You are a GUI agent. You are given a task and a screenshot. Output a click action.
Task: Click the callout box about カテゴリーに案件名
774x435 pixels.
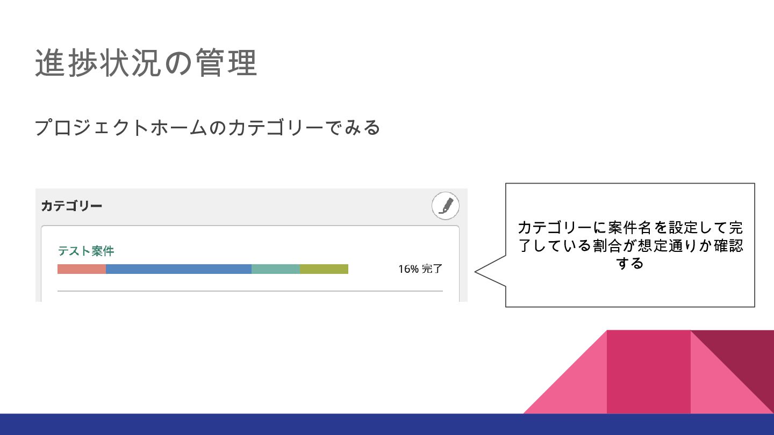(630, 245)
